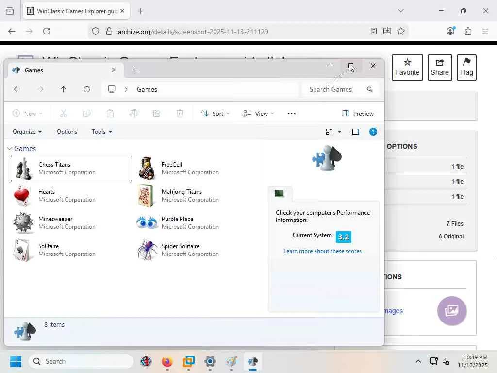Click the Favorite button on archive.org
This screenshot has width=497, height=373.
pos(407,67)
